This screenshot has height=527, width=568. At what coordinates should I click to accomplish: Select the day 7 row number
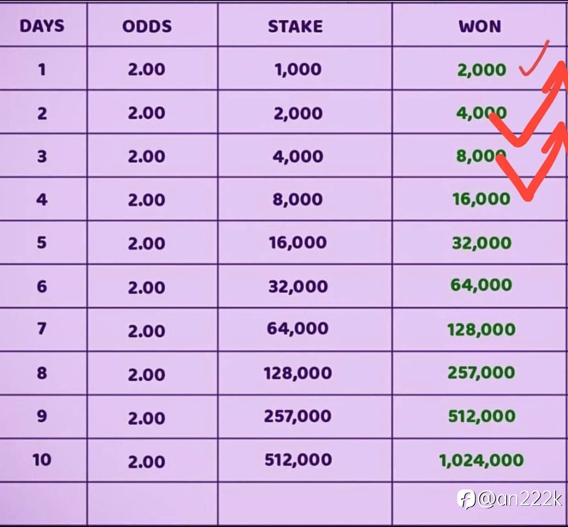42,328
